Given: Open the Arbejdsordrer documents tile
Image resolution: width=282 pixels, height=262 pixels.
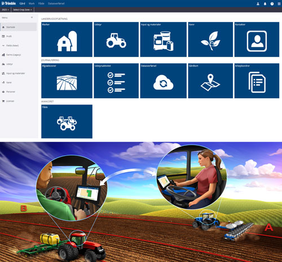Looking at the screenshot, I should point(257,81).
